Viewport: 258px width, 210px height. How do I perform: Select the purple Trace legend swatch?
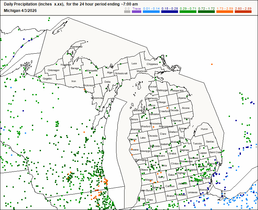(136, 11)
